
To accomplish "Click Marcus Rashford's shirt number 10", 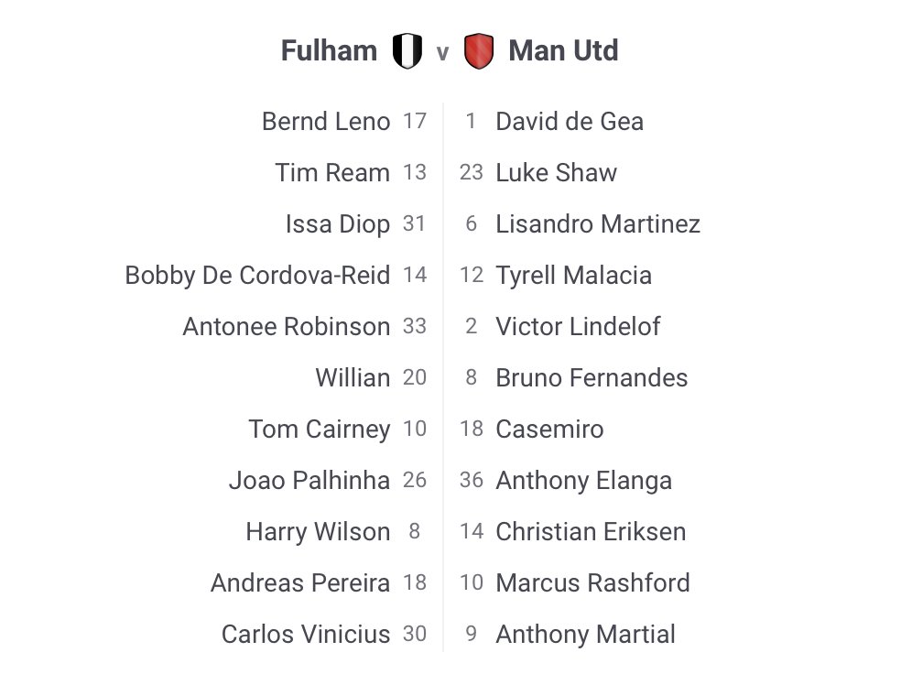I will pyautogui.click(x=471, y=583).
